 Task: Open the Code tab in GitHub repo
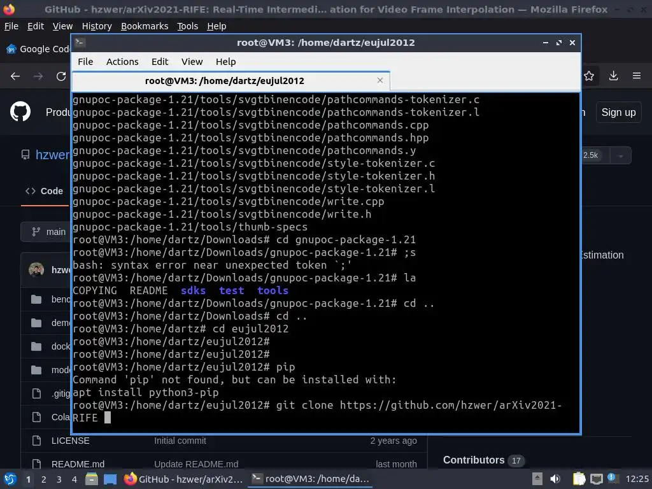(x=45, y=191)
